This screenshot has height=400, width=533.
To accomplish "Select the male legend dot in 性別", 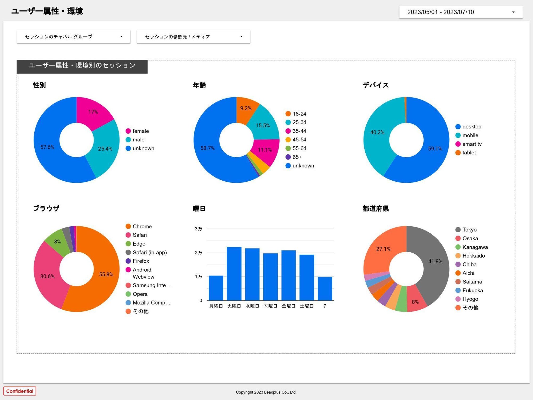I will coord(128,140).
